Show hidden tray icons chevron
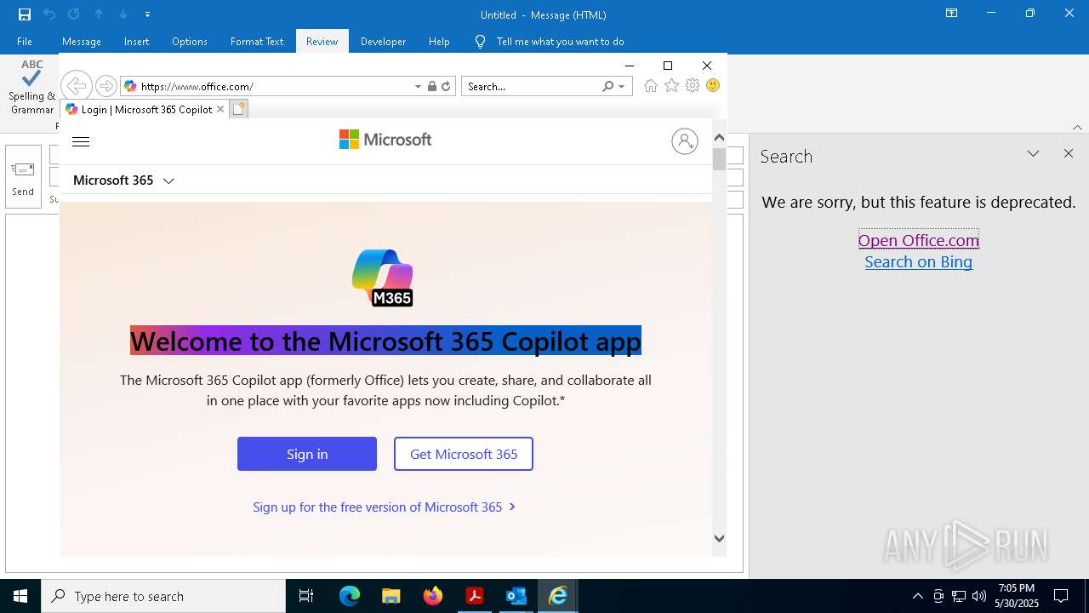This screenshot has width=1089, height=613. pos(917,596)
